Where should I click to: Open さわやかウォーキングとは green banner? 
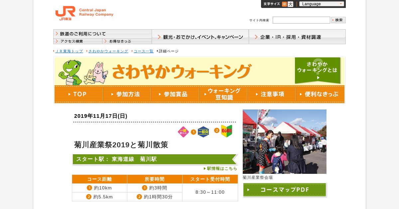[318, 70]
